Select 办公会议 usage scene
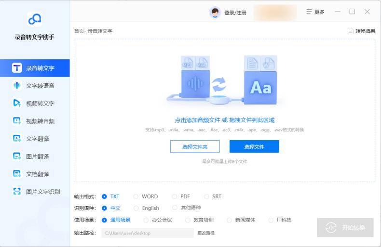 [146, 220]
